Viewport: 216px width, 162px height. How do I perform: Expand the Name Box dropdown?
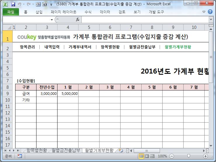point(52,20)
